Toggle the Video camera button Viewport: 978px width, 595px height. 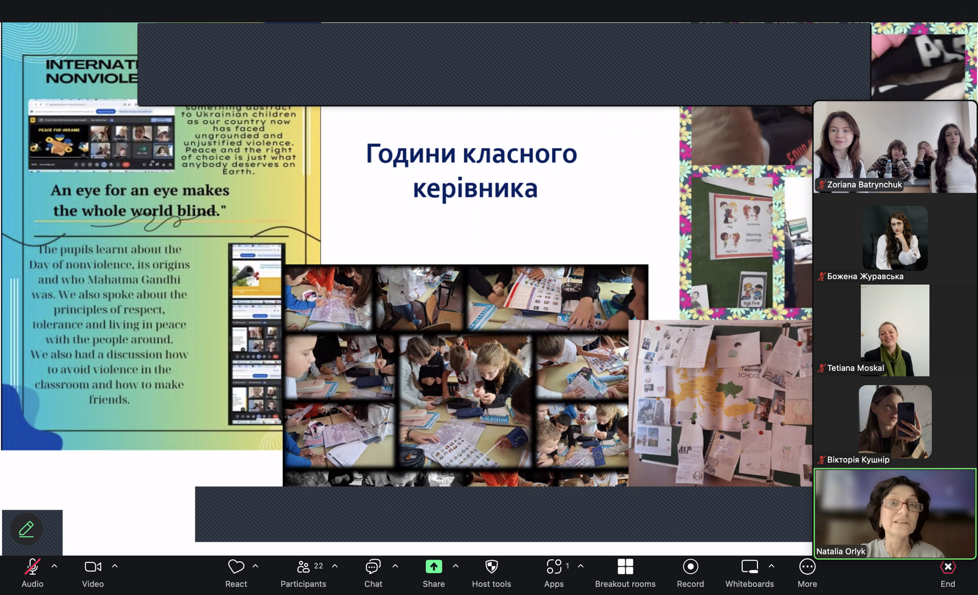click(x=93, y=567)
